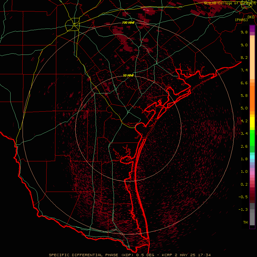This screenshot has width=257, height=257.
Task: Click the 1.0 value on the color scale
Action: tap(244, 172)
